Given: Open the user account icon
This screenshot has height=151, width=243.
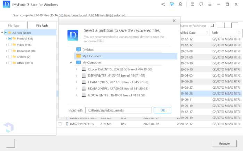Looking at the screenshot, I should (x=180, y=4).
